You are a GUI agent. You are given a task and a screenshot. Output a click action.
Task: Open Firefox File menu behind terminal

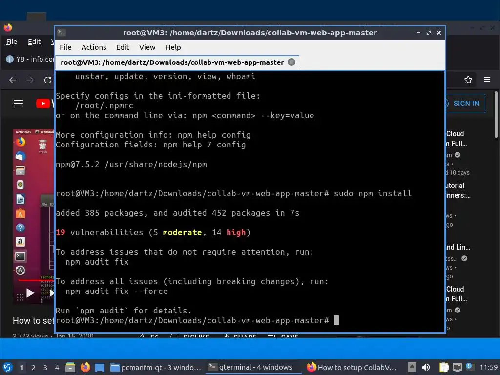click(12, 42)
